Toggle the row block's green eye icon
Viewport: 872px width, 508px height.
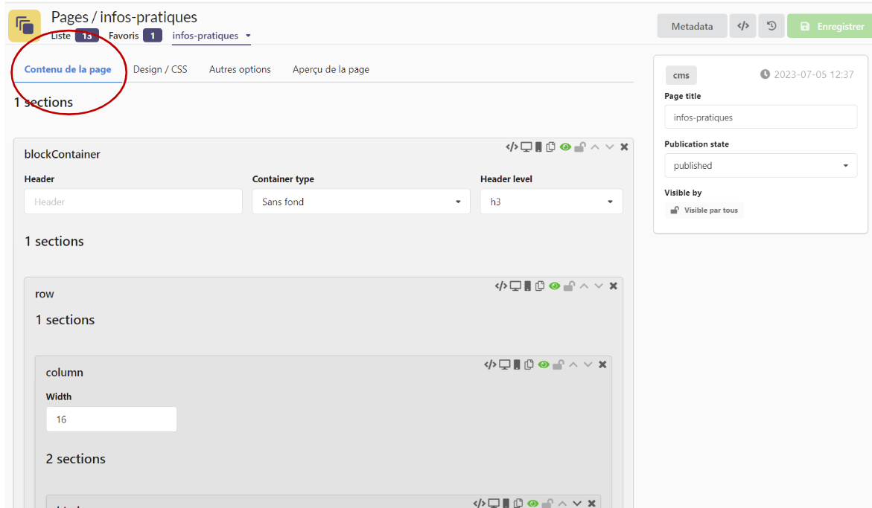554,286
